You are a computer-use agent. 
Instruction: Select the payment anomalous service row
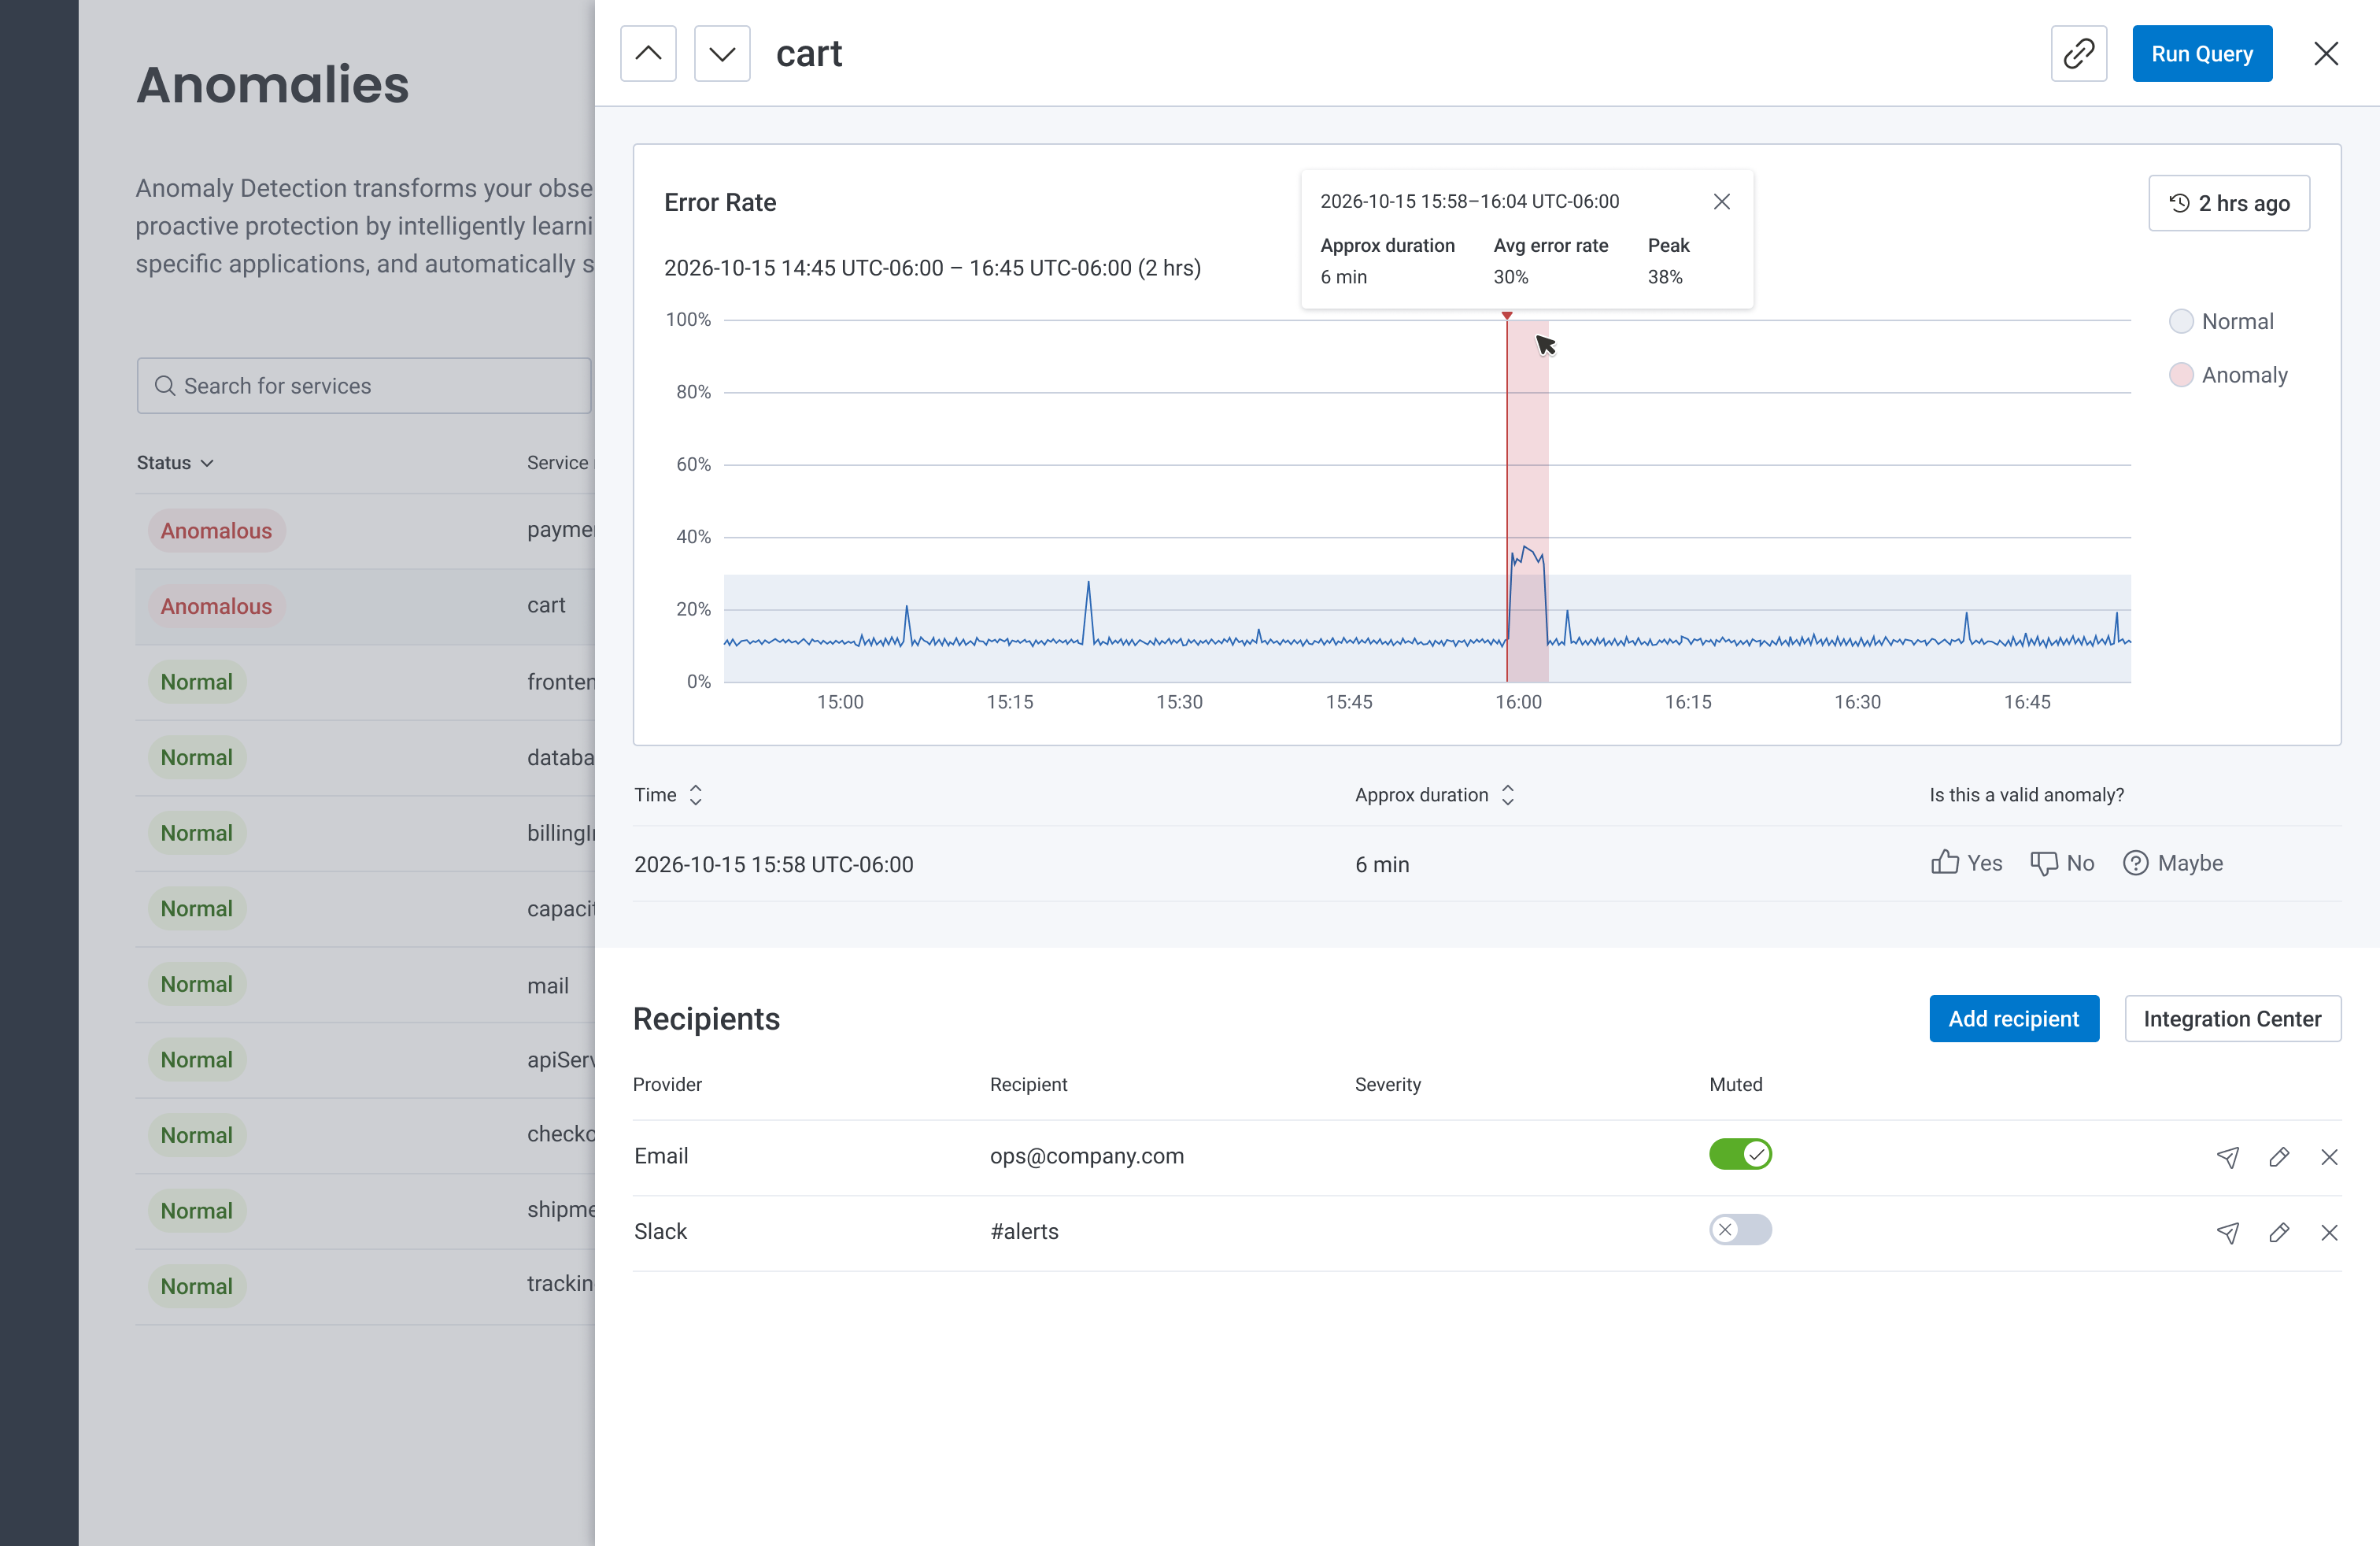(x=365, y=531)
